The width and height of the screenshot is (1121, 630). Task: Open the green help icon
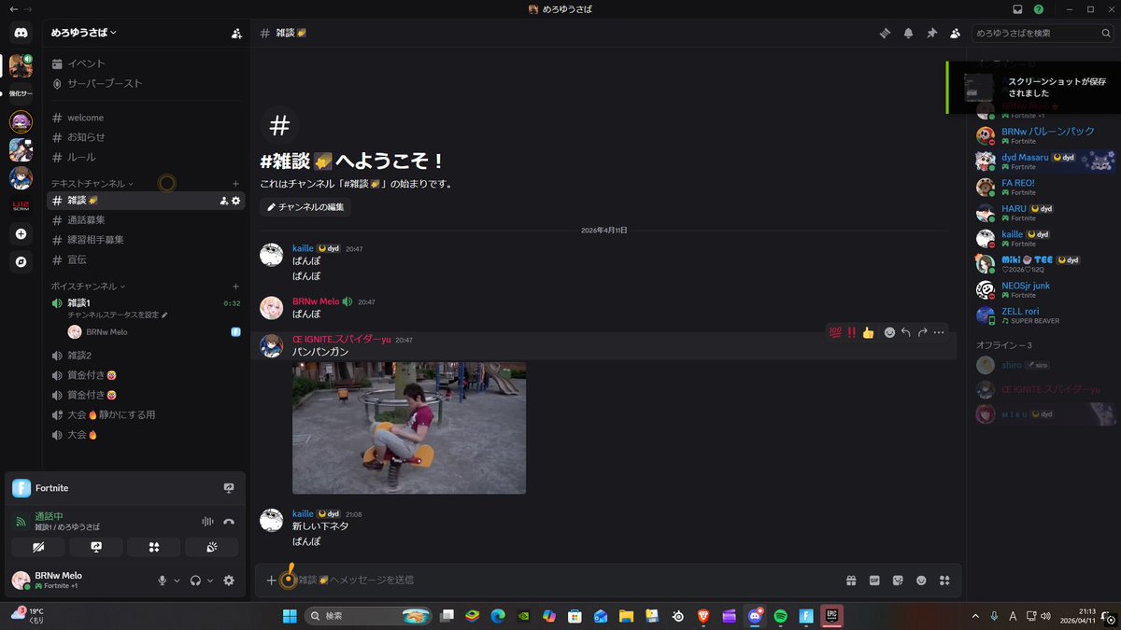[x=1039, y=8]
